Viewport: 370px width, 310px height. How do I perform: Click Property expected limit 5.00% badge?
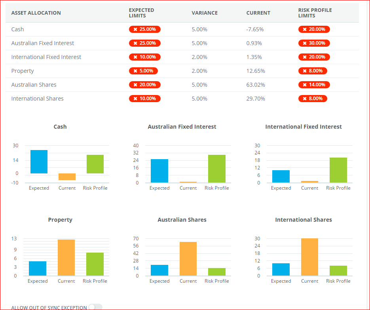tap(143, 71)
